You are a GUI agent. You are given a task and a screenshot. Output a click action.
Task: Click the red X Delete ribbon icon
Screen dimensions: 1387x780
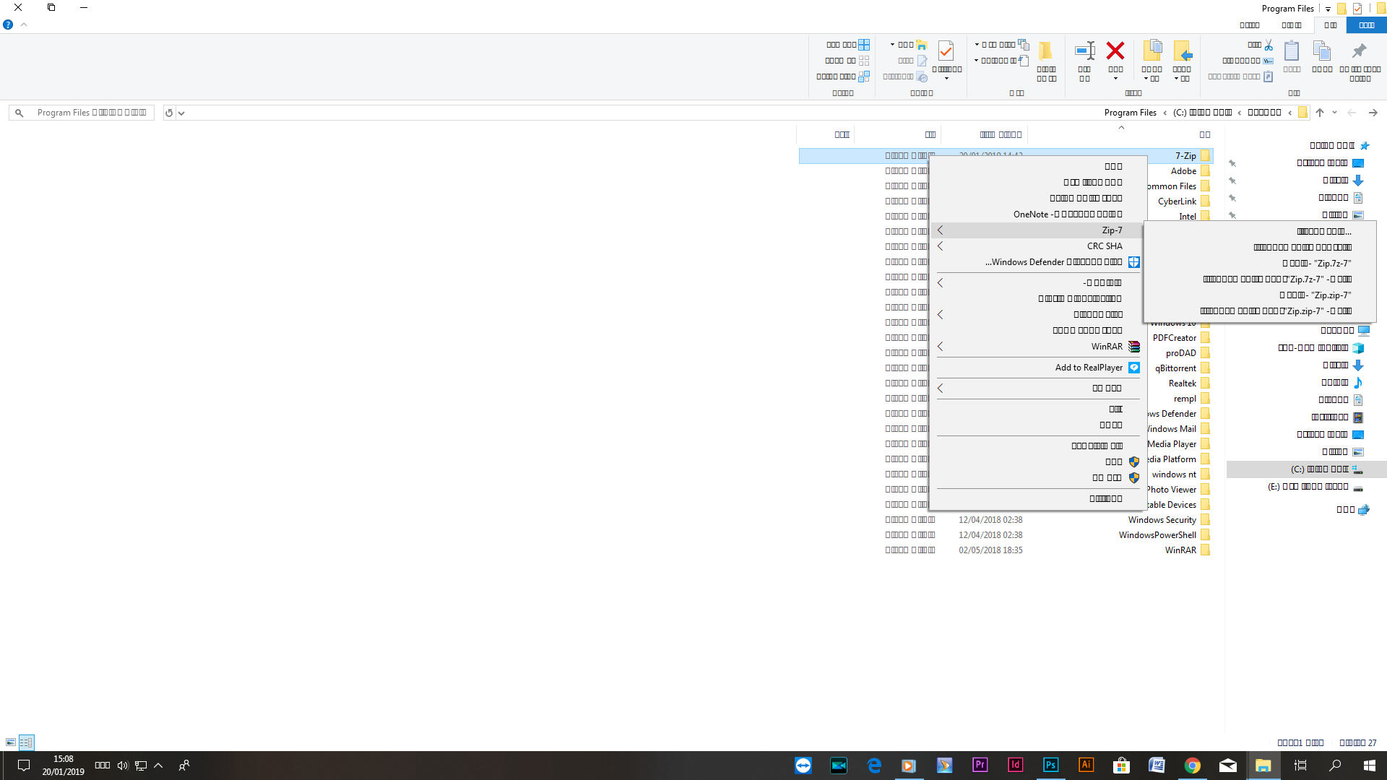click(x=1115, y=51)
